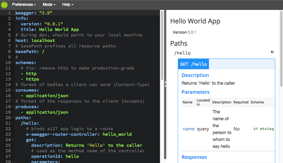Click the GET /hello operation header

coord(193,64)
